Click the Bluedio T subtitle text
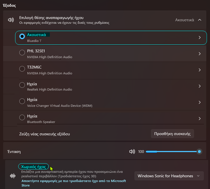Screen dimensions: 210x189 34,41
